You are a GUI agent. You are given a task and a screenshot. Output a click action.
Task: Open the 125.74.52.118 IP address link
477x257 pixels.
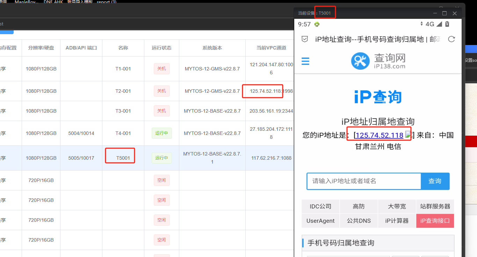pos(379,135)
